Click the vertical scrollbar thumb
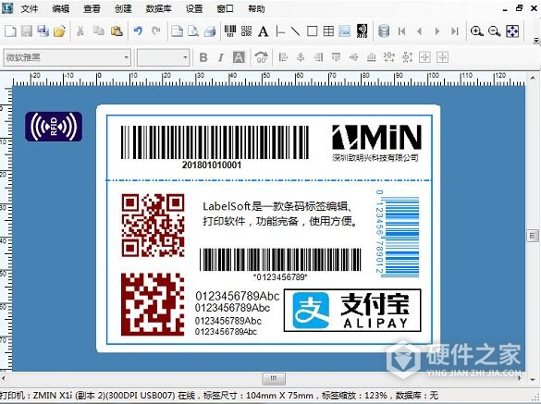The width and height of the screenshot is (541, 404). [x=533, y=236]
